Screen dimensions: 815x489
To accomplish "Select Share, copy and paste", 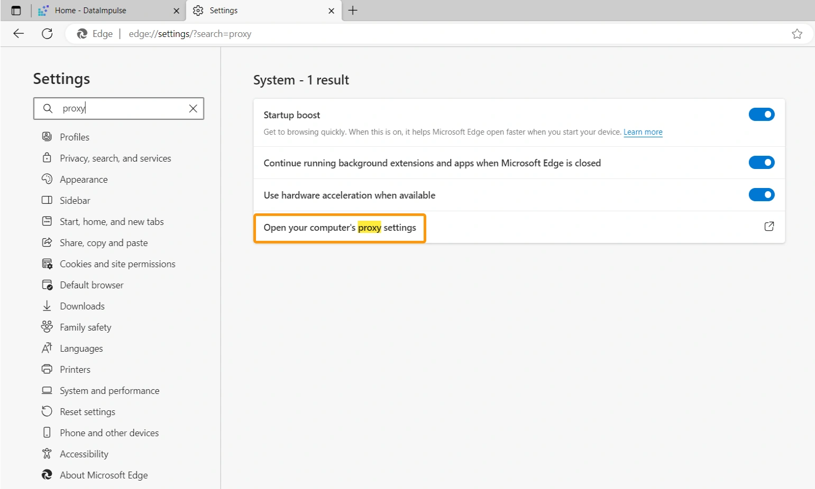I will tap(104, 243).
